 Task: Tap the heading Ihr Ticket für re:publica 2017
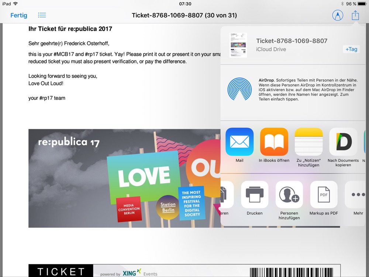pyautogui.click(x=70, y=29)
